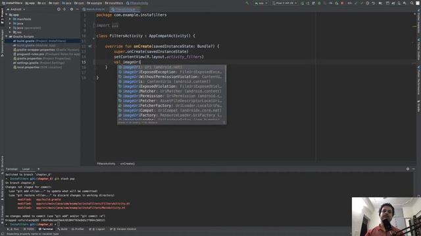421x236 pixels.
Task: Click the Undo arrow icon in toolbar
Action: [373, 3]
